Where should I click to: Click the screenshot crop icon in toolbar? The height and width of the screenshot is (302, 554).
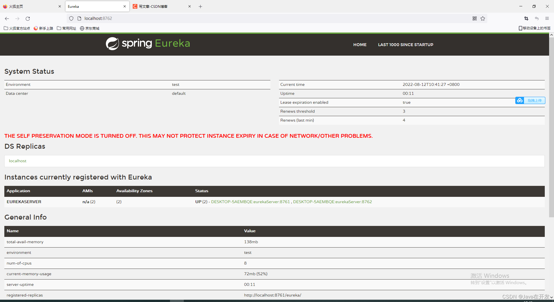point(526,18)
